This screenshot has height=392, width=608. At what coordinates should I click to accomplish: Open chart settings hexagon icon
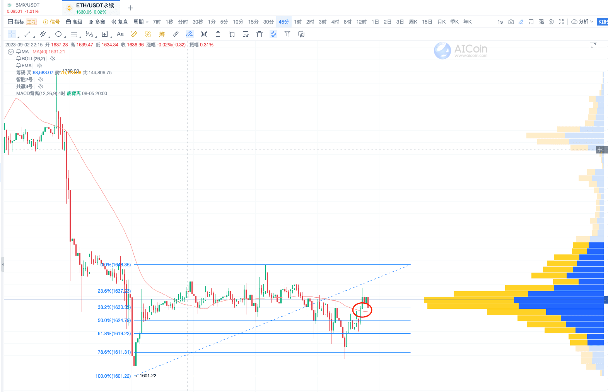(x=551, y=22)
